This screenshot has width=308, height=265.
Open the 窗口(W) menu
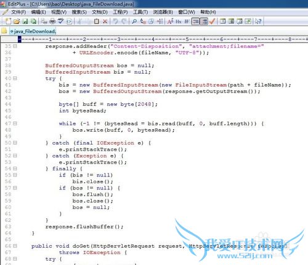[187, 12]
